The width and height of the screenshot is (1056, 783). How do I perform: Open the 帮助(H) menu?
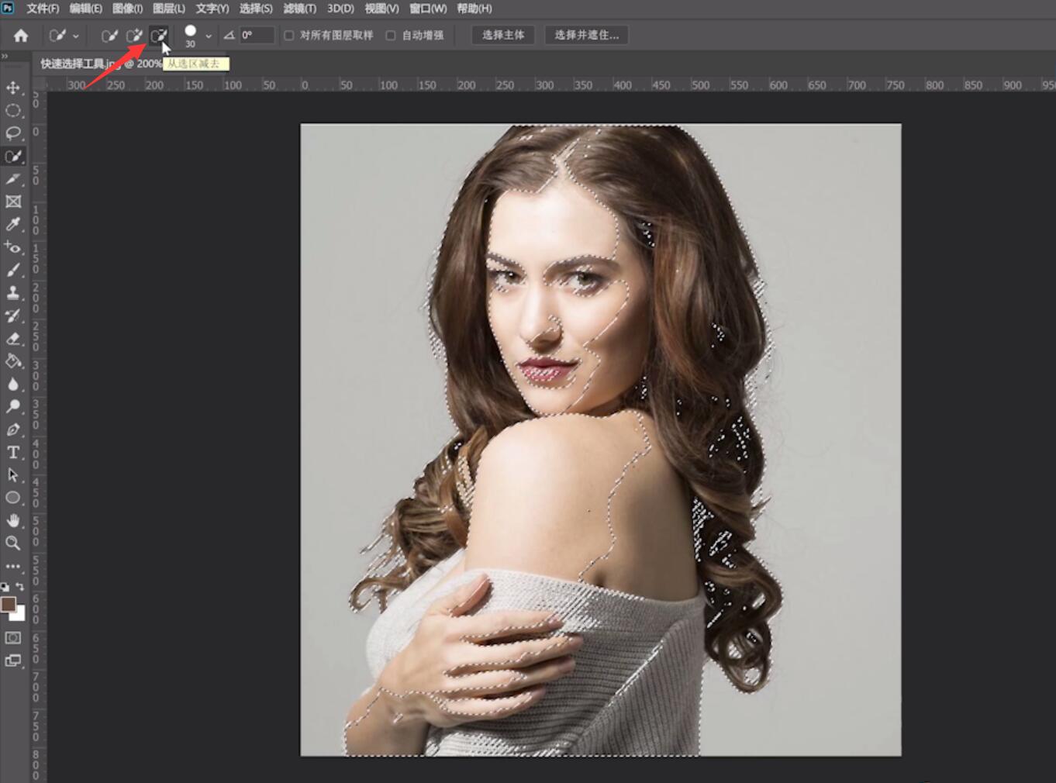475,9
